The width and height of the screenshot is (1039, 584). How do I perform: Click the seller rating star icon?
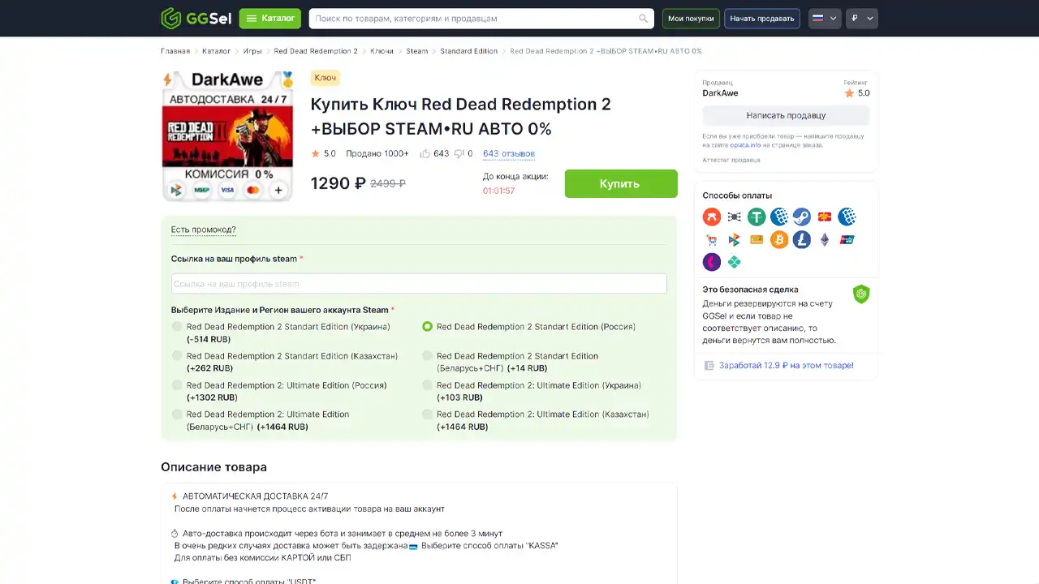pyautogui.click(x=849, y=93)
